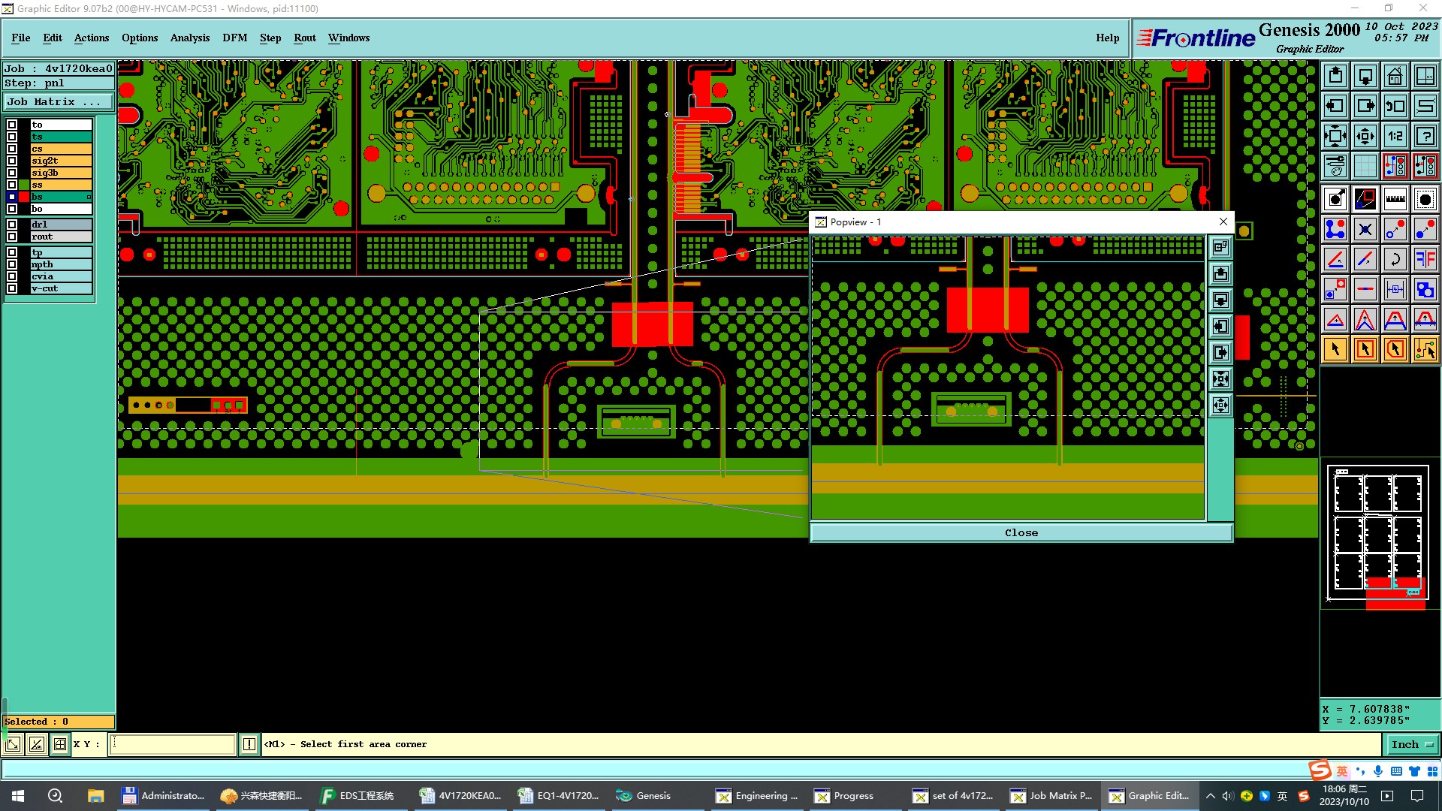Click the 1:2 zoom scale icon
Screen dimensions: 1442x811
tap(1395, 136)
